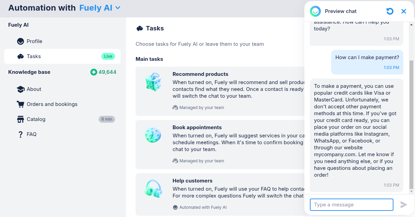This screenshot has width=415, height=217.
Task: Type in the message input field
Action: pyautogui.click(x=351, y=205)
